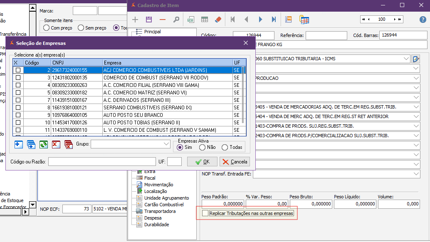The width and height of the screenshot is (430, 242).
Task: Enable Replicar Tributações nas outras empresas
Action: click(205, 213)
